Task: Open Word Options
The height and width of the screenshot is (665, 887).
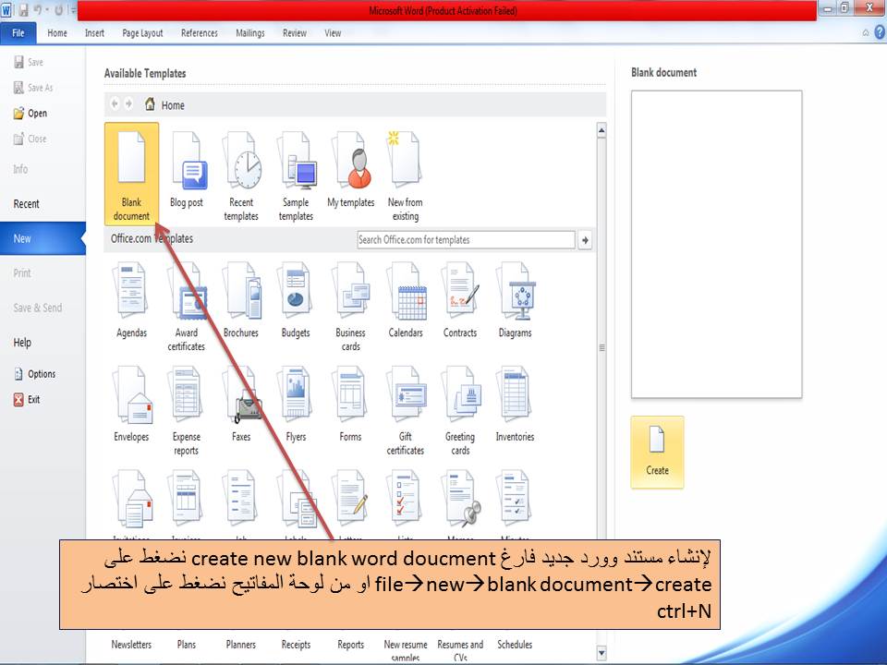Action: click(34, 374)
